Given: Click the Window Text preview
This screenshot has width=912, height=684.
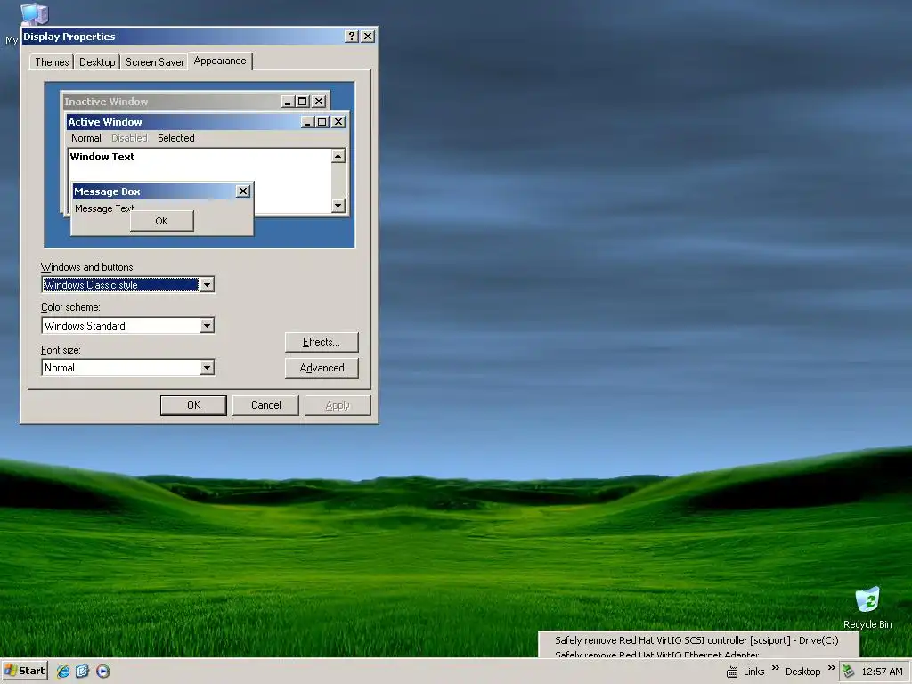Looking at the screenshot, I should 102,157.
